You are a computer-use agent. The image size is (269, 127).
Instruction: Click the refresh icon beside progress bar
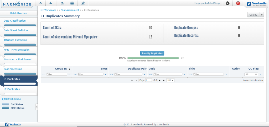tap(182, 58)
